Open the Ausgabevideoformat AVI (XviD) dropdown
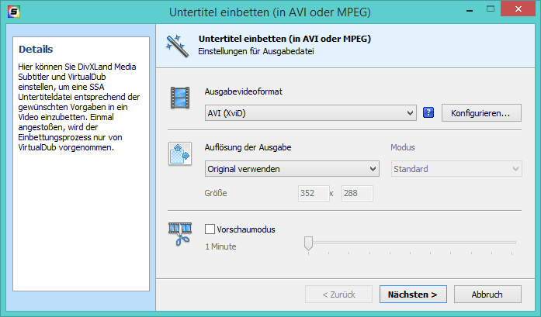 point(310,113)
